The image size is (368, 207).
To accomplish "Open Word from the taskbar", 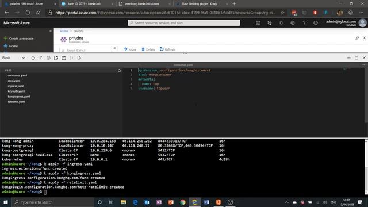I will pyautogui.click(x=206, y=202).
